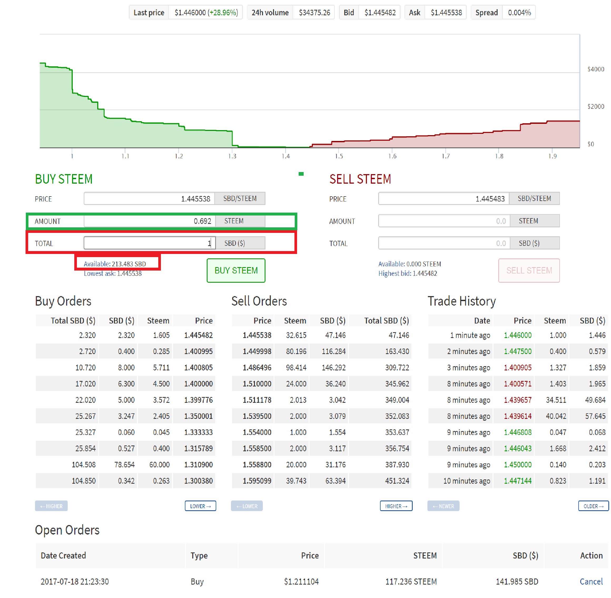Click the SELL STEEM button

pos(529,271)
